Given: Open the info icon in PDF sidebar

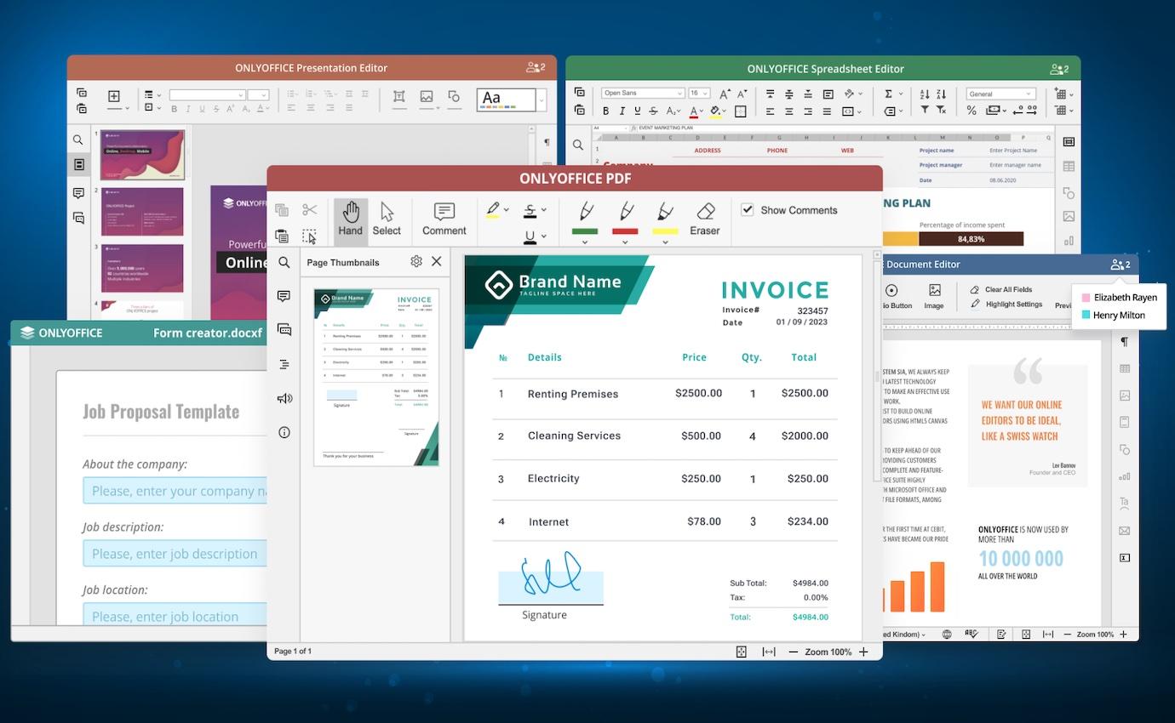Looking at the screenshot, I should pos(284,432).
